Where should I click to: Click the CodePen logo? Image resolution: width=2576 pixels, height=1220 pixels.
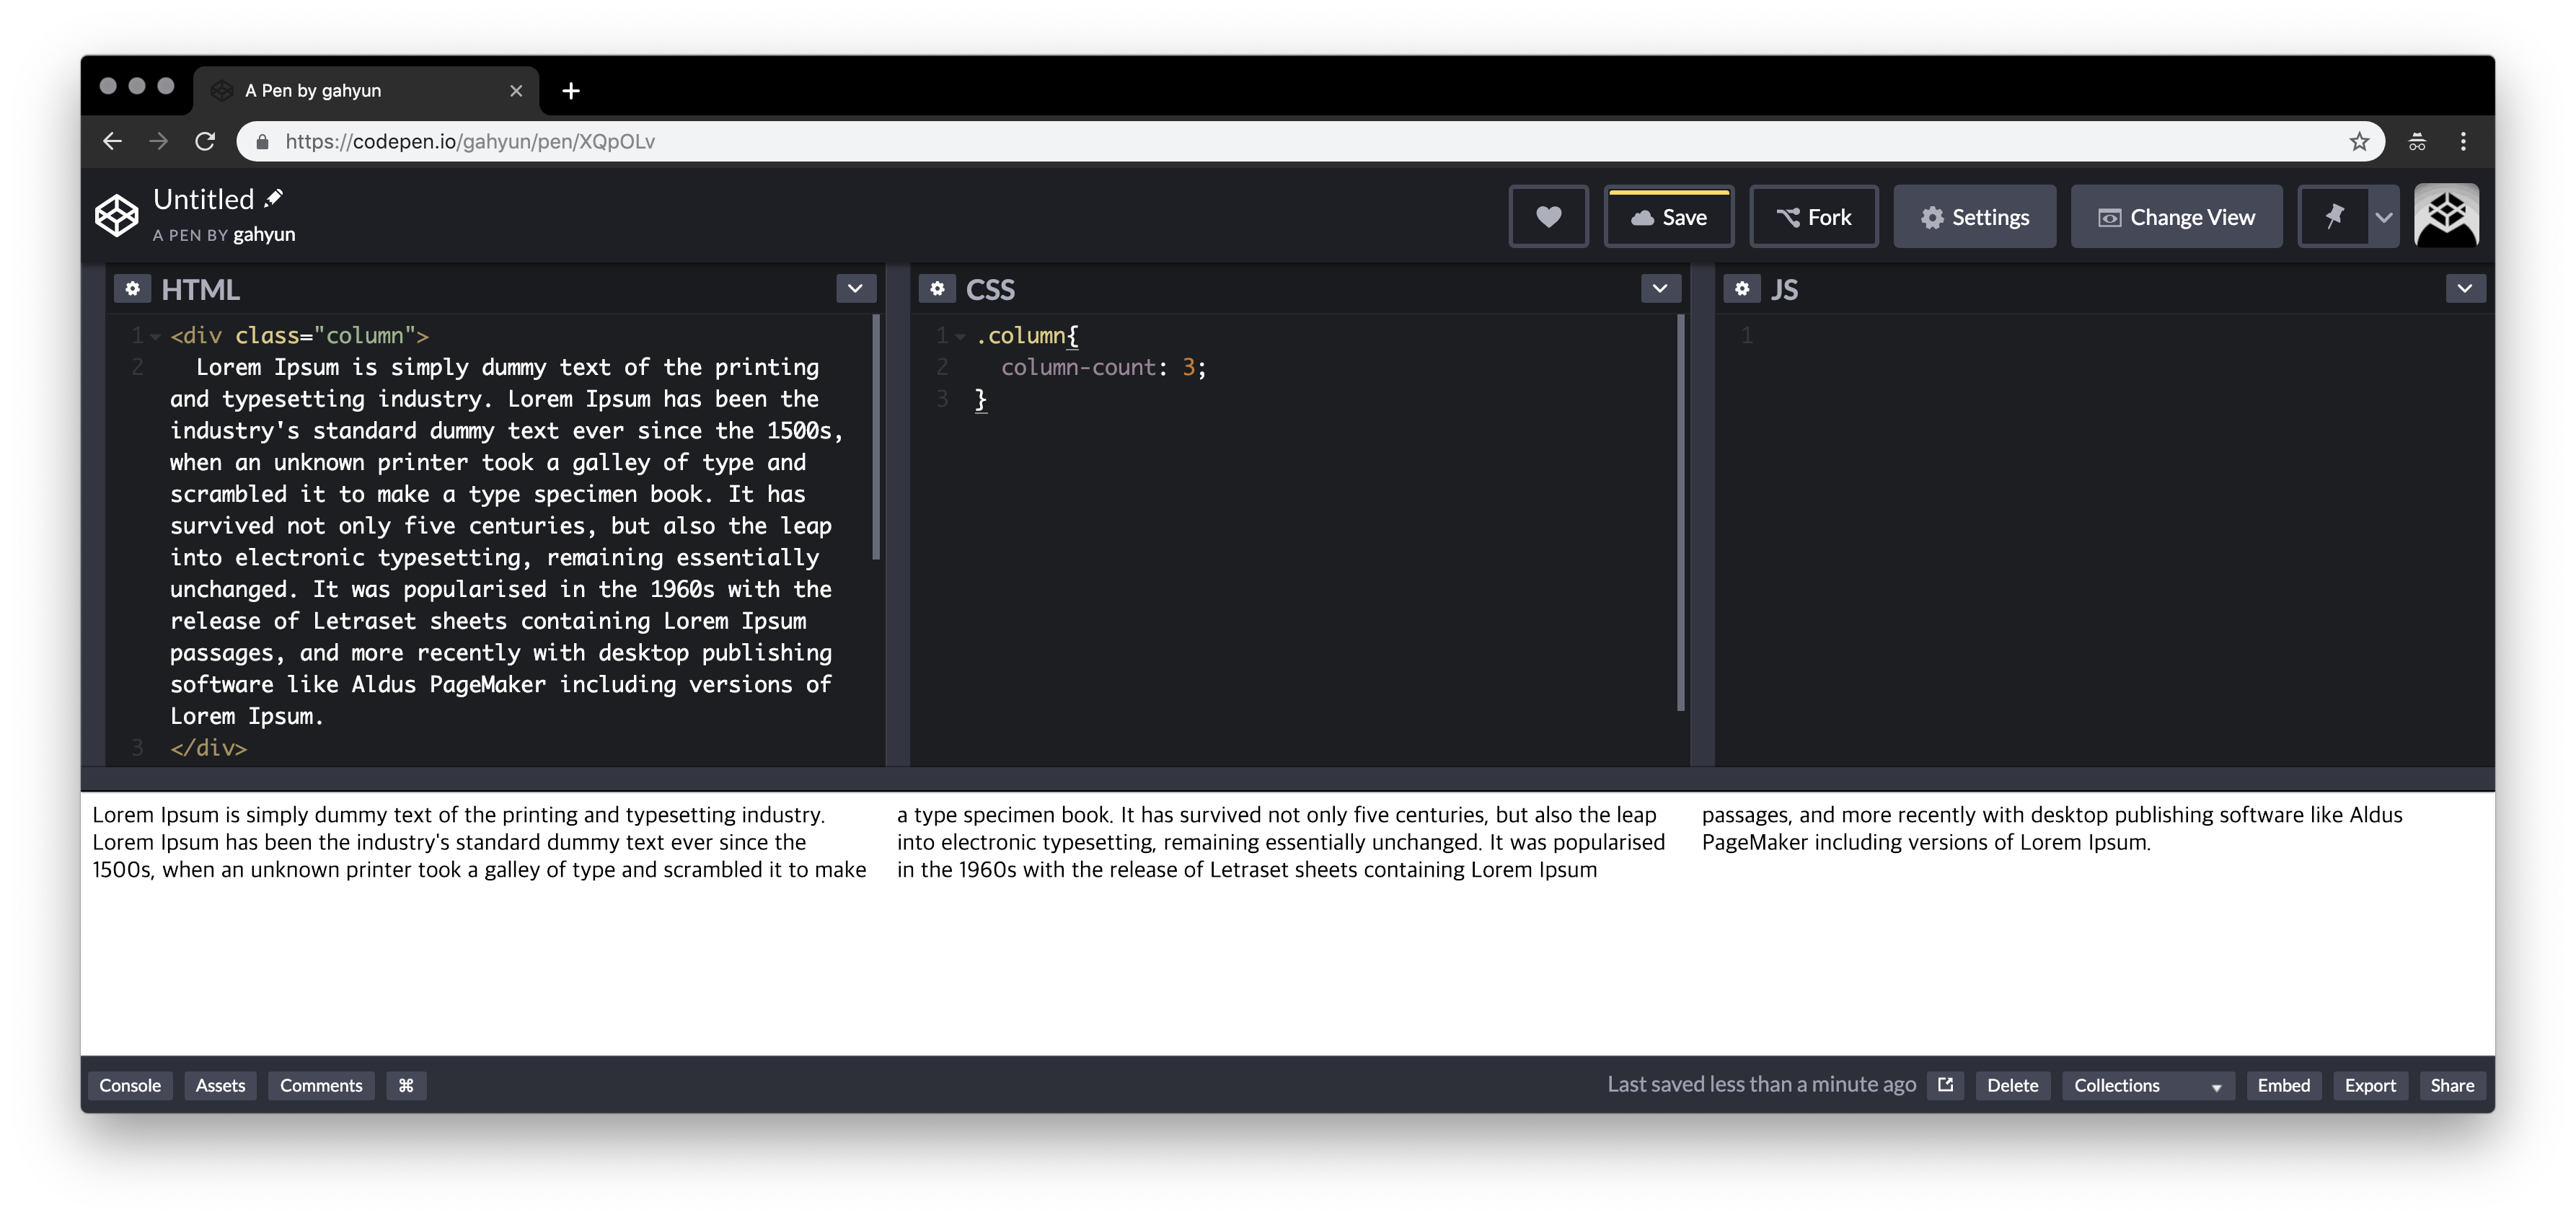click(116, 216)
